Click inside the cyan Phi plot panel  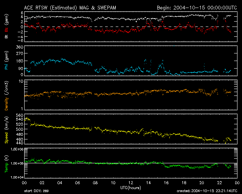[131, 61]
